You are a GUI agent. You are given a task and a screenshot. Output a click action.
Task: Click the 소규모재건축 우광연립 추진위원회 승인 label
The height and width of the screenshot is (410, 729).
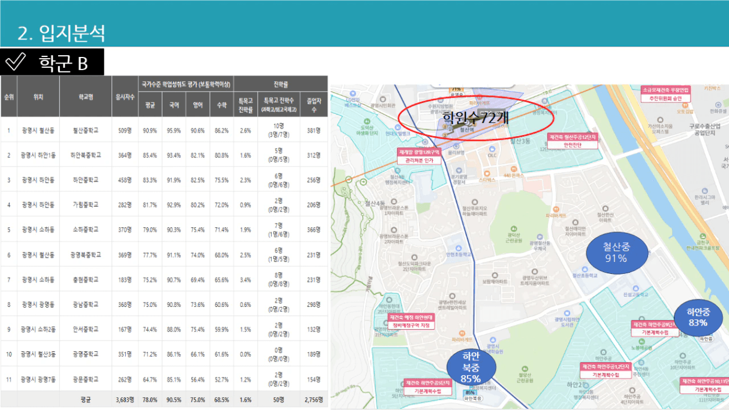click(x=665, y=94)
